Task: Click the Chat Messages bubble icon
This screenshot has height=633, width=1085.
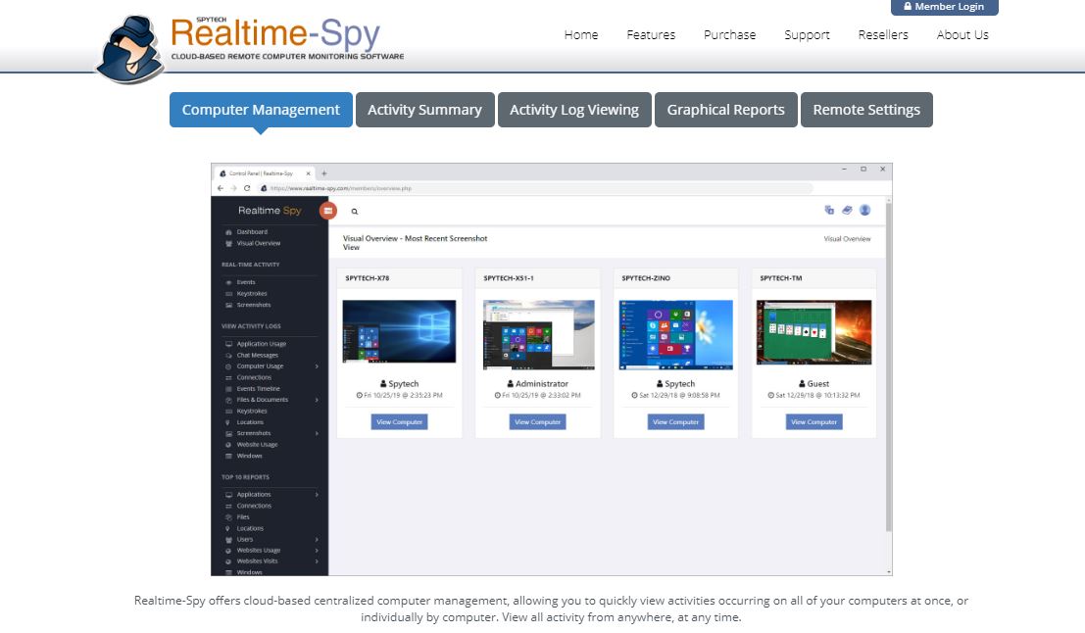Action: click(228, 356)
